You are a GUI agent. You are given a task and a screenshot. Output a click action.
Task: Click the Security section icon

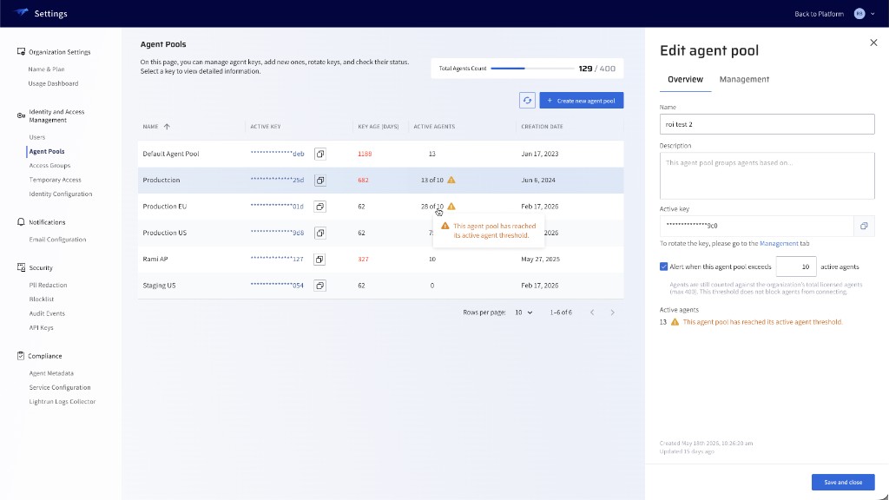click(21, 267)
